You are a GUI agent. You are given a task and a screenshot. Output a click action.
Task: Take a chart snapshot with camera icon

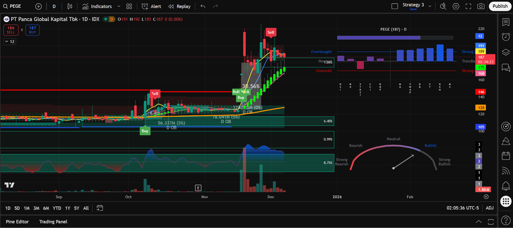pyautogui.click(x=481, y=6)
